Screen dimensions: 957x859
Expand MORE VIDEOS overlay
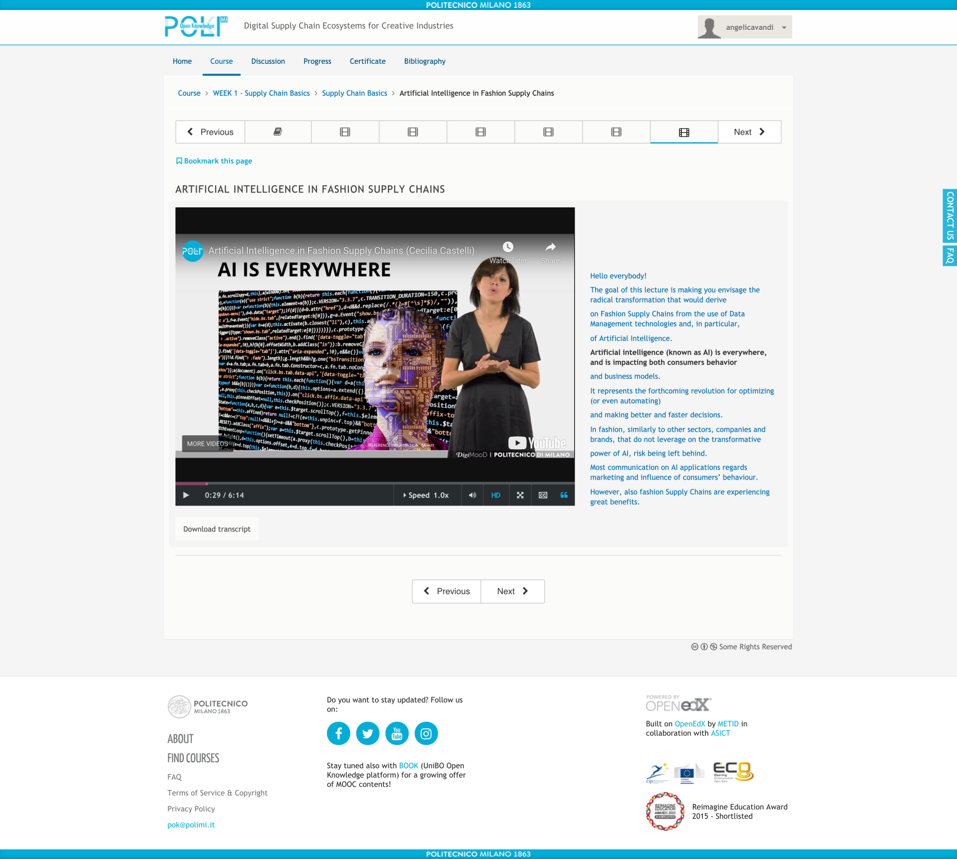coord(207,444)
